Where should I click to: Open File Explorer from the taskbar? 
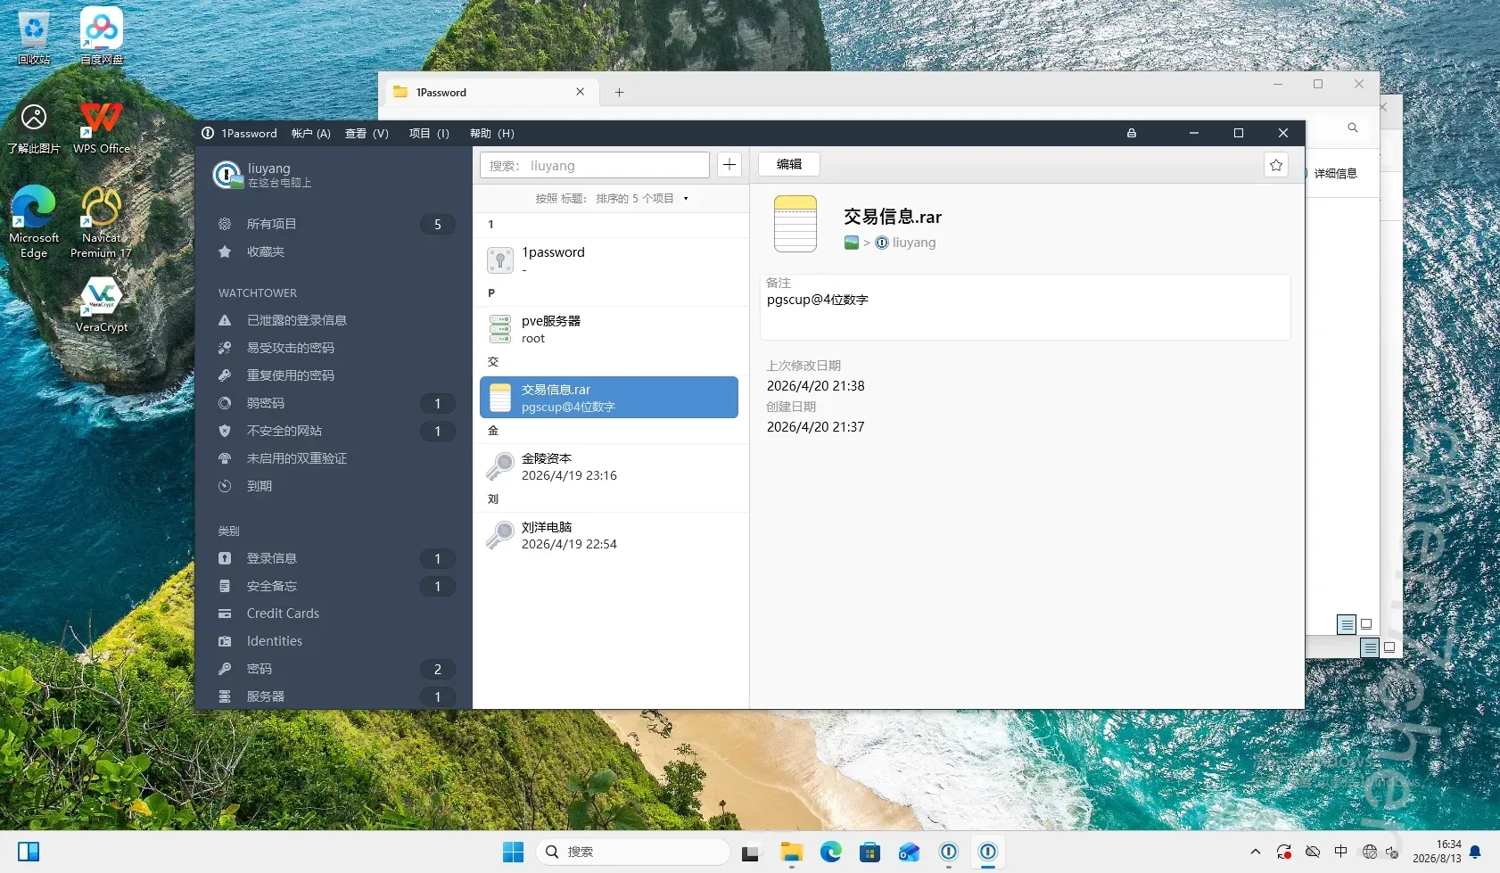click(x=792, y=852)
